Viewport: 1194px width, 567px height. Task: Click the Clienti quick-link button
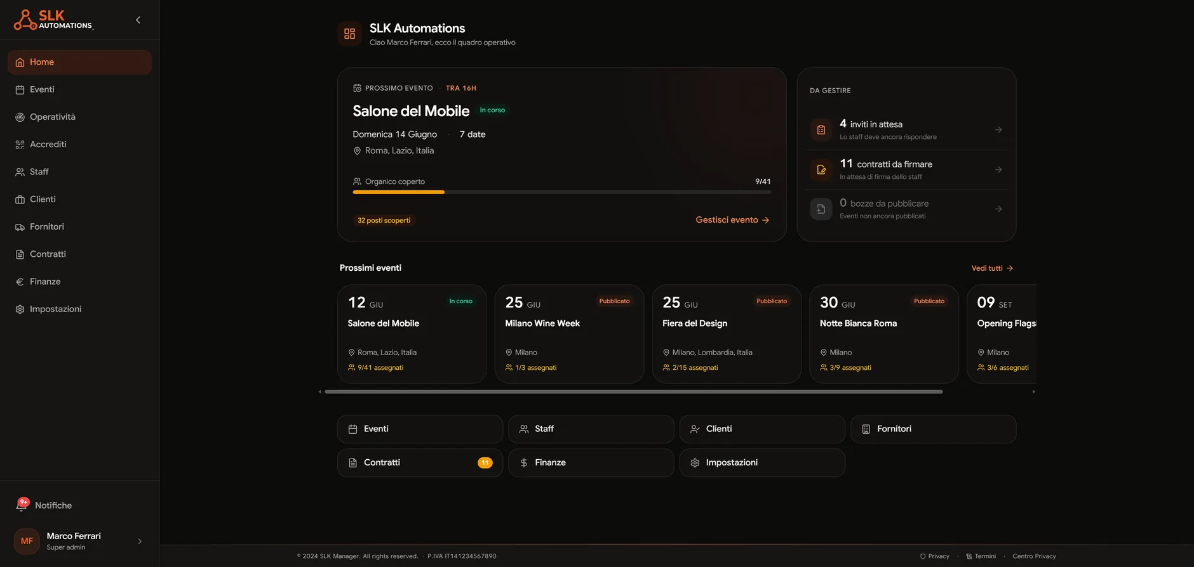coord(762,429)
